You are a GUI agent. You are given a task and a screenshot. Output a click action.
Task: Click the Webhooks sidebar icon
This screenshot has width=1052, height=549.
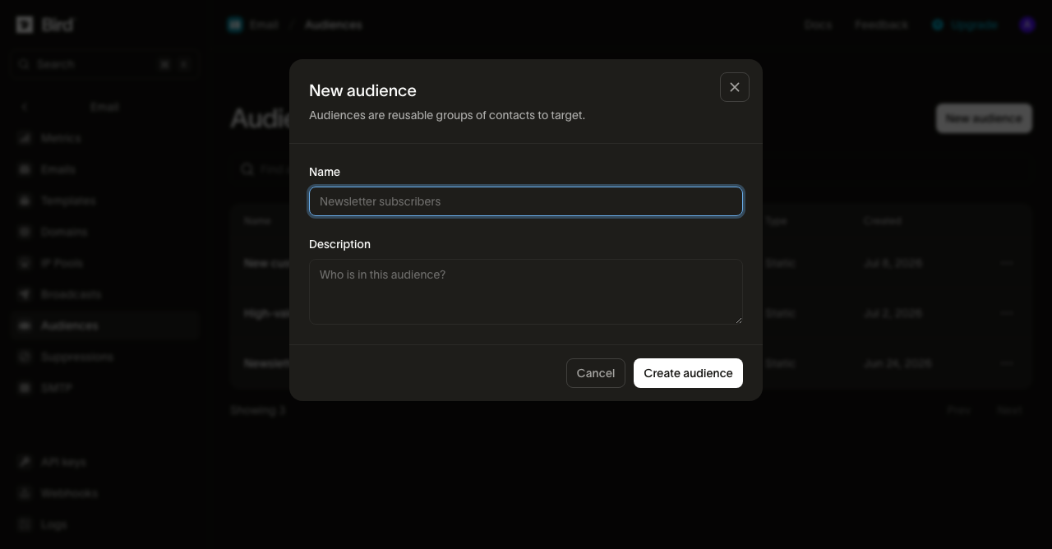click(25, 493)
